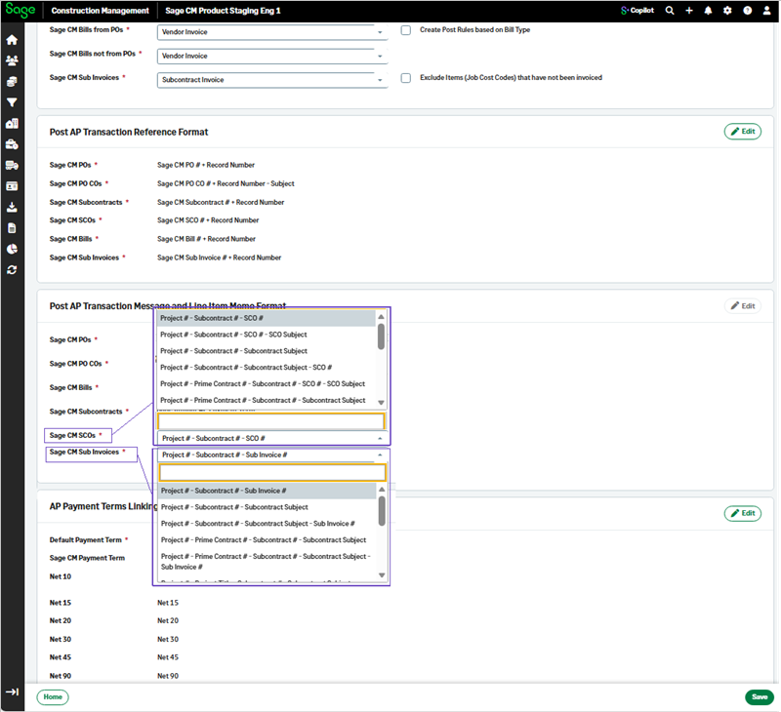
Task: Open the pie chart reports icon
Action: [12, 249]
